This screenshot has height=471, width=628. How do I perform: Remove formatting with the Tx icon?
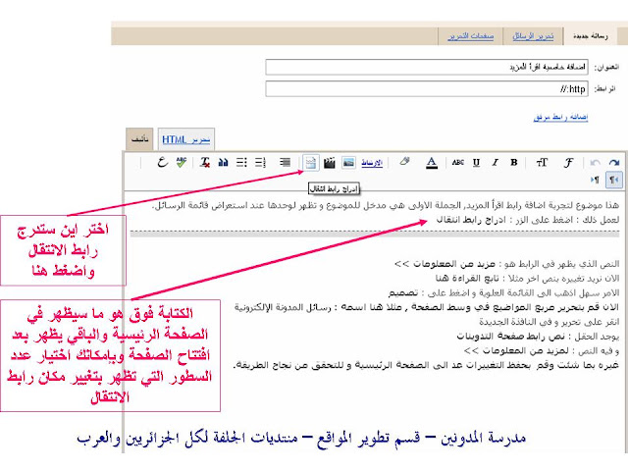coord(205,163)
